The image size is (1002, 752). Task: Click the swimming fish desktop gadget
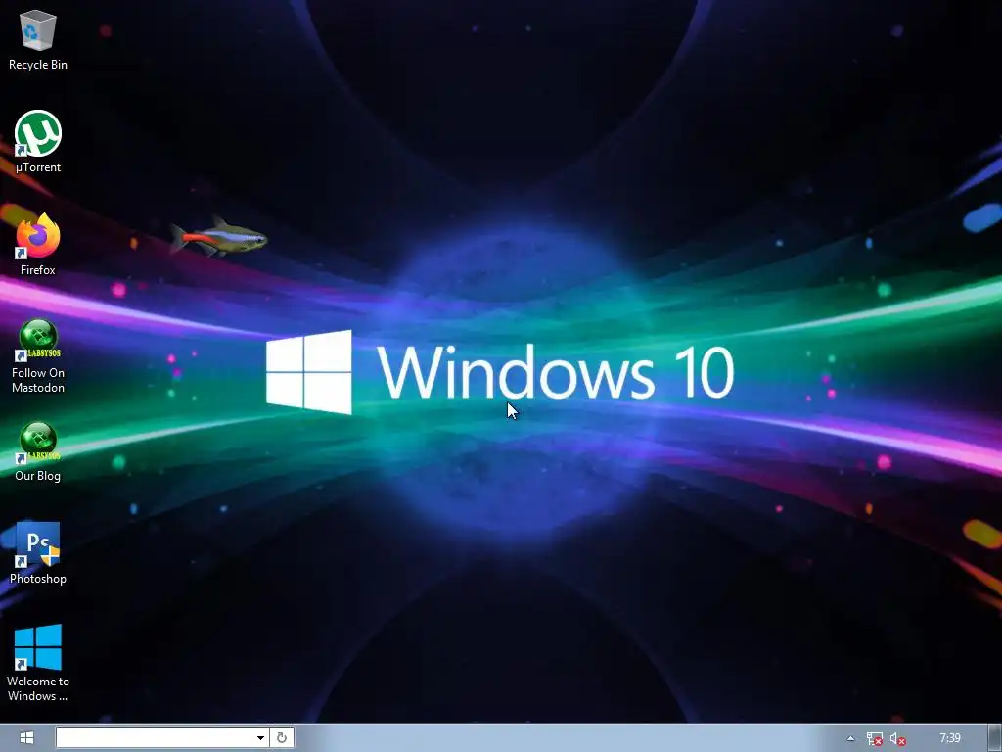[x=218, y=237]
